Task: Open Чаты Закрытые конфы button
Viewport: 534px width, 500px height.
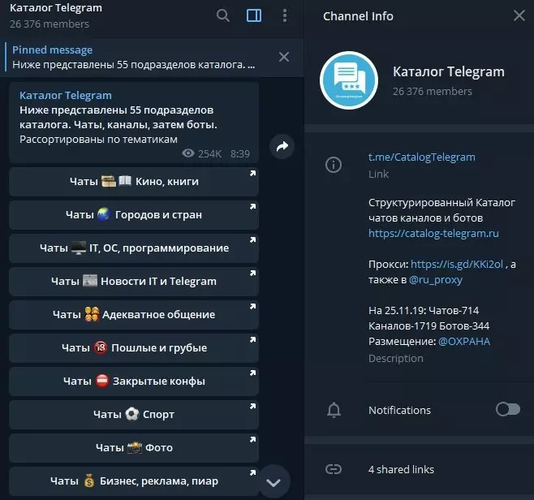Action: 134,381
